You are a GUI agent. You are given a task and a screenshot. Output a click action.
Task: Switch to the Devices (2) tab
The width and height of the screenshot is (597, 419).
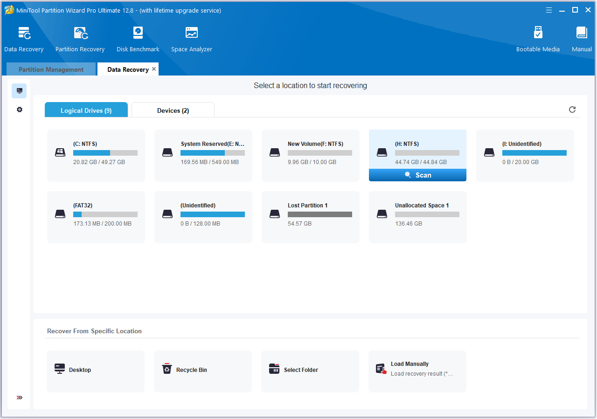pyautogui.click(x=173, y=110)
